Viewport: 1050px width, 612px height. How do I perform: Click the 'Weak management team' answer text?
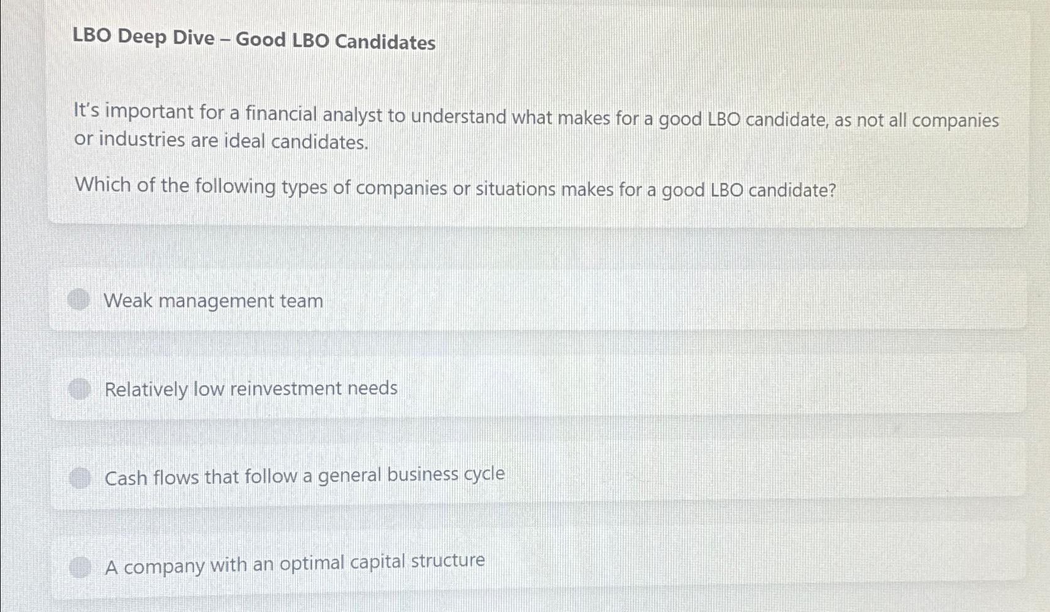pos(213,301)
